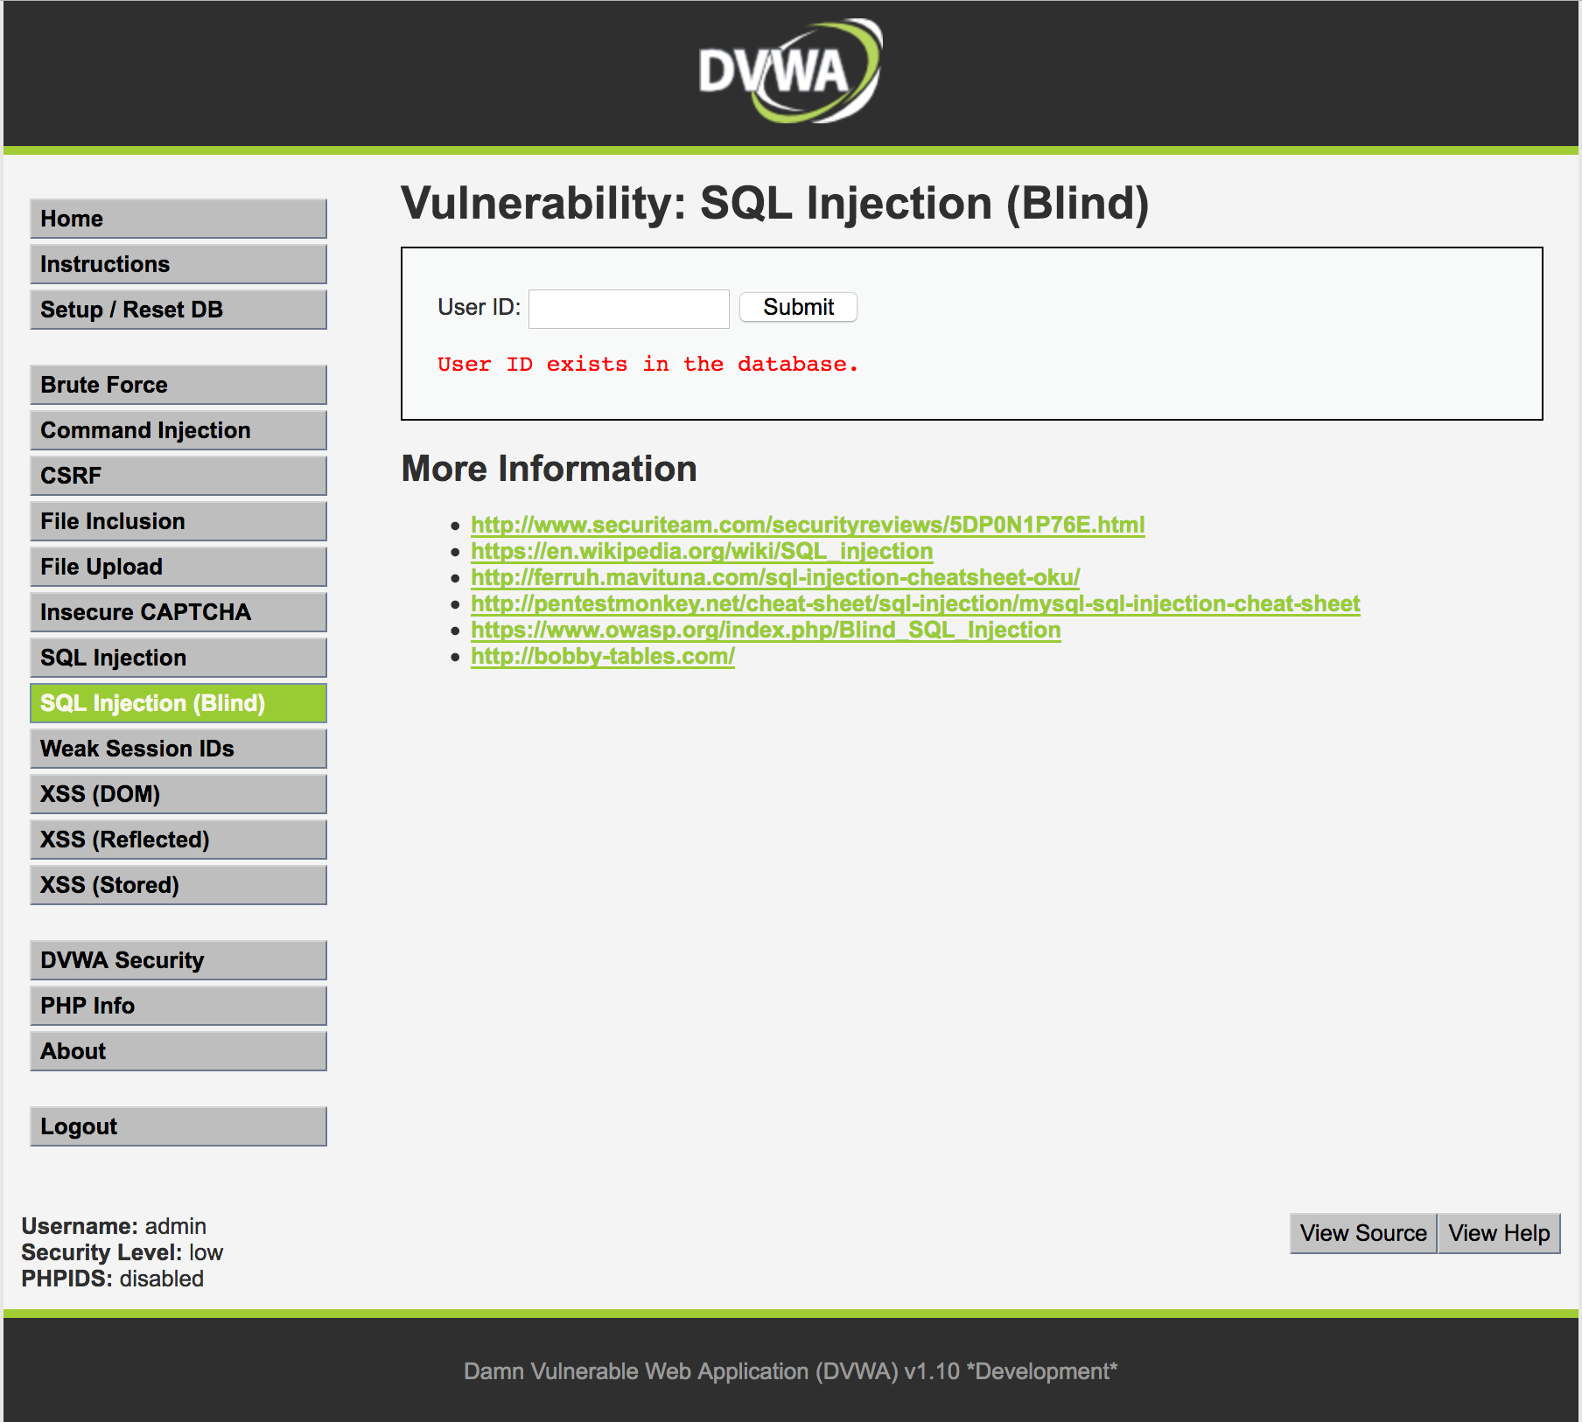The width and height of the screenshot is (1582, 1422).
Task: Open the SQL Injection page
Action: point(178,658)
